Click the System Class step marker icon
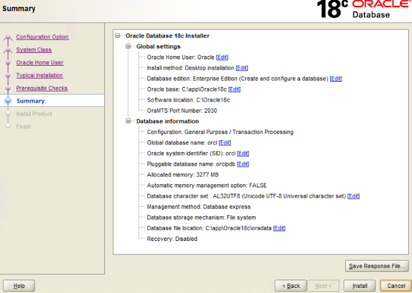Image resolution: width=412 pixels, height=293 pixels. (x=8, y=50)
